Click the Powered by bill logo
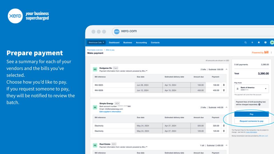The width and height of the screenshot is (274, 154). (x=260, y=52)
